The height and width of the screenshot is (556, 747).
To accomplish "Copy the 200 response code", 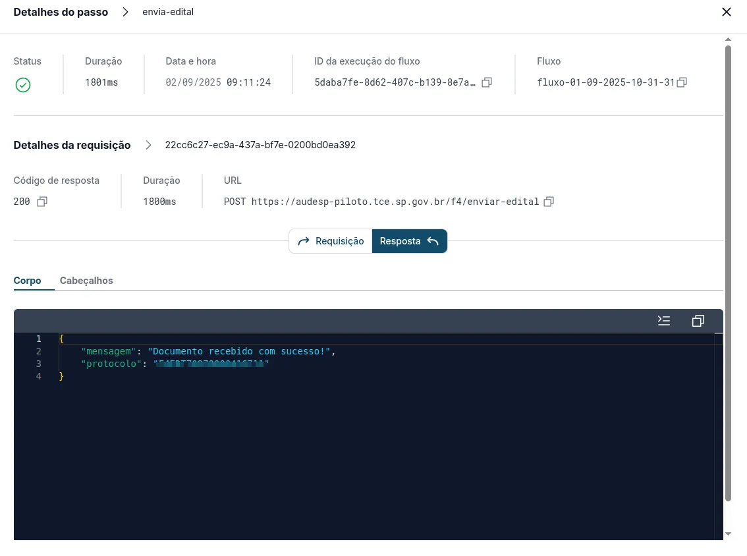I will pos(42,202).
